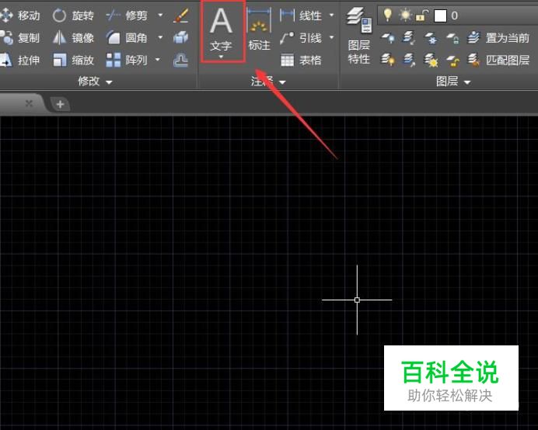Select the 阵列 (Array) tool

127,61
